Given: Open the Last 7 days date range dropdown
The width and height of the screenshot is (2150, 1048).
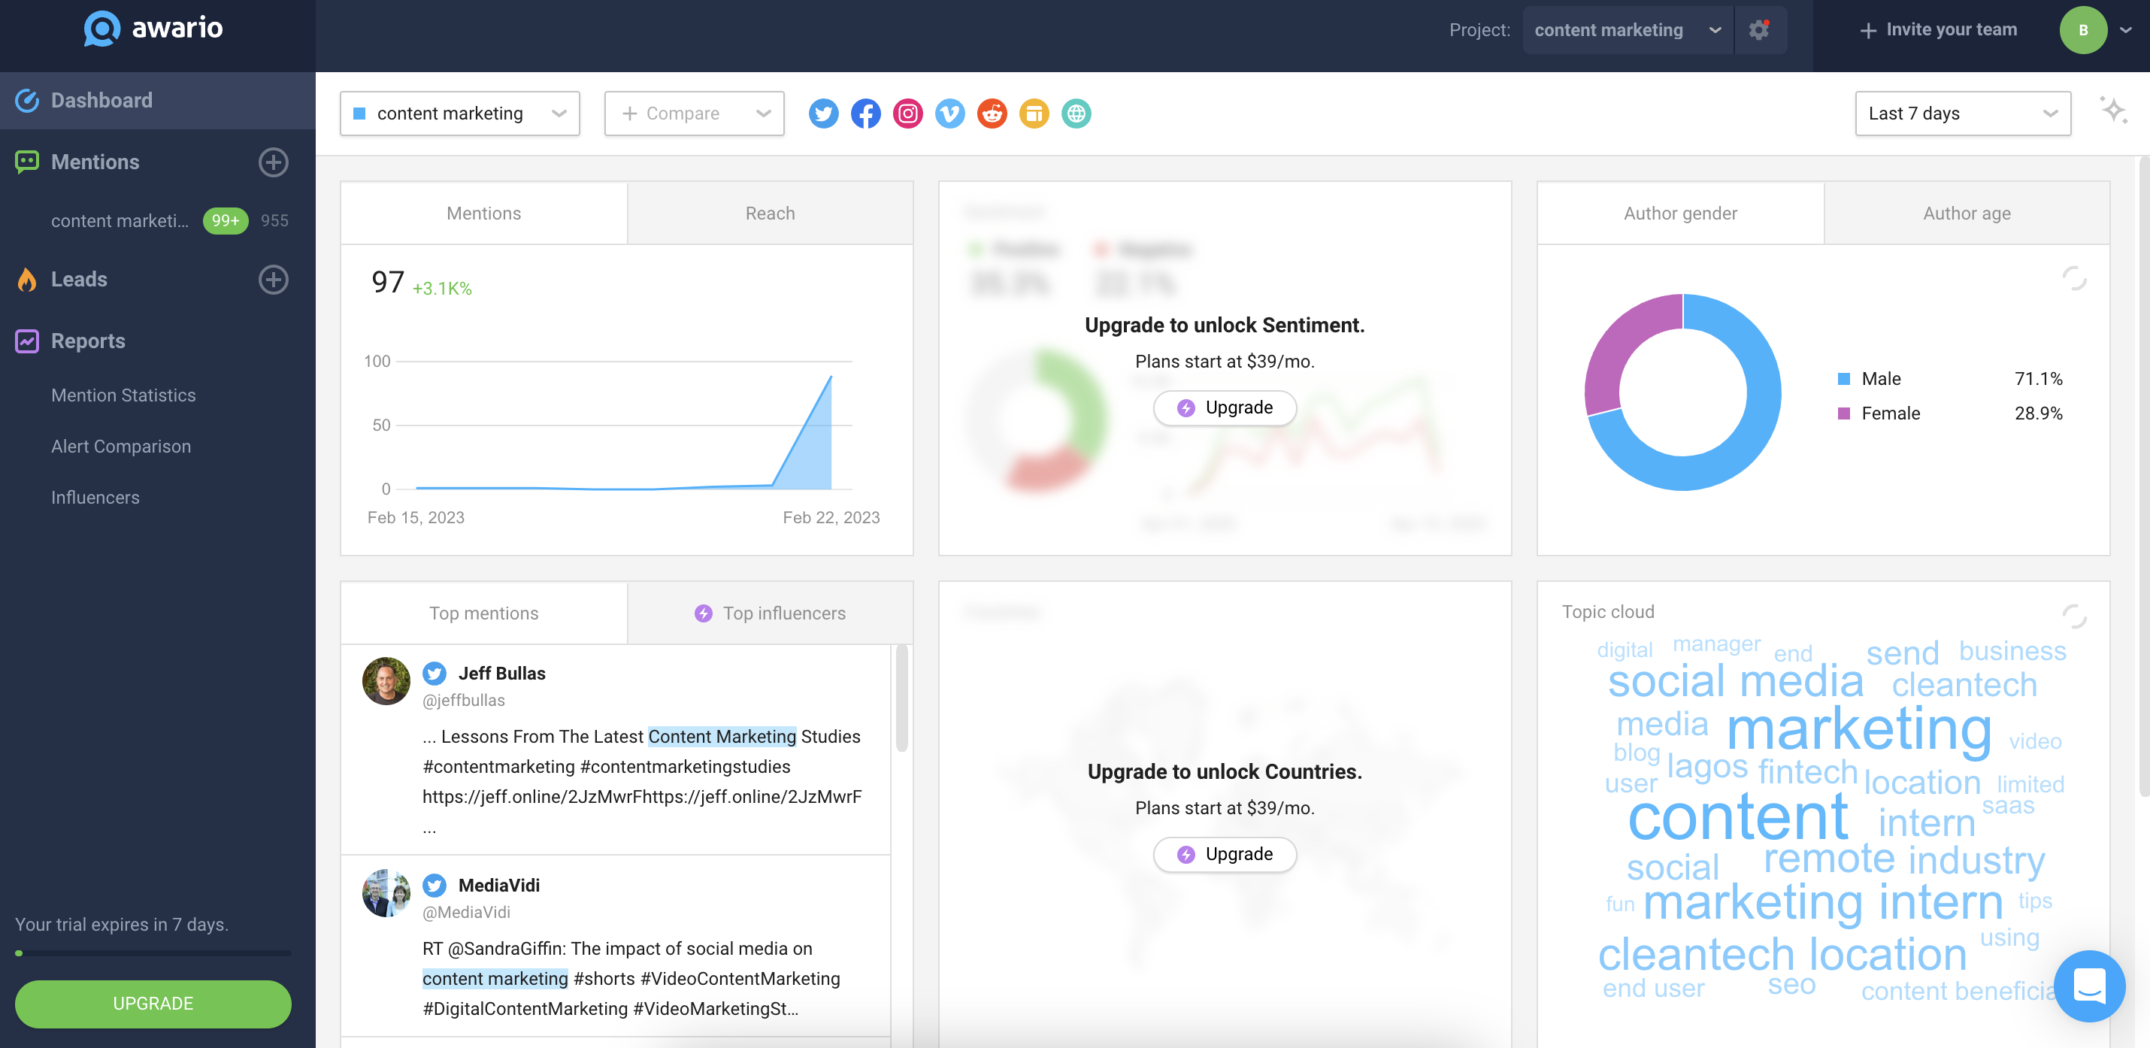Looking at the screenshot, I should coord(1961,114).
